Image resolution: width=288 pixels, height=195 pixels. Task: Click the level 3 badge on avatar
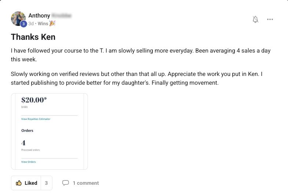click(23, 24)
